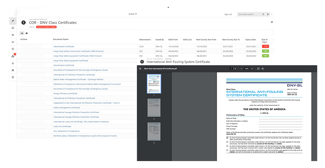Open Statement of Compliance International Ballast Water Management
Screen dimensions: 325x168
click(x=87, y=84)
